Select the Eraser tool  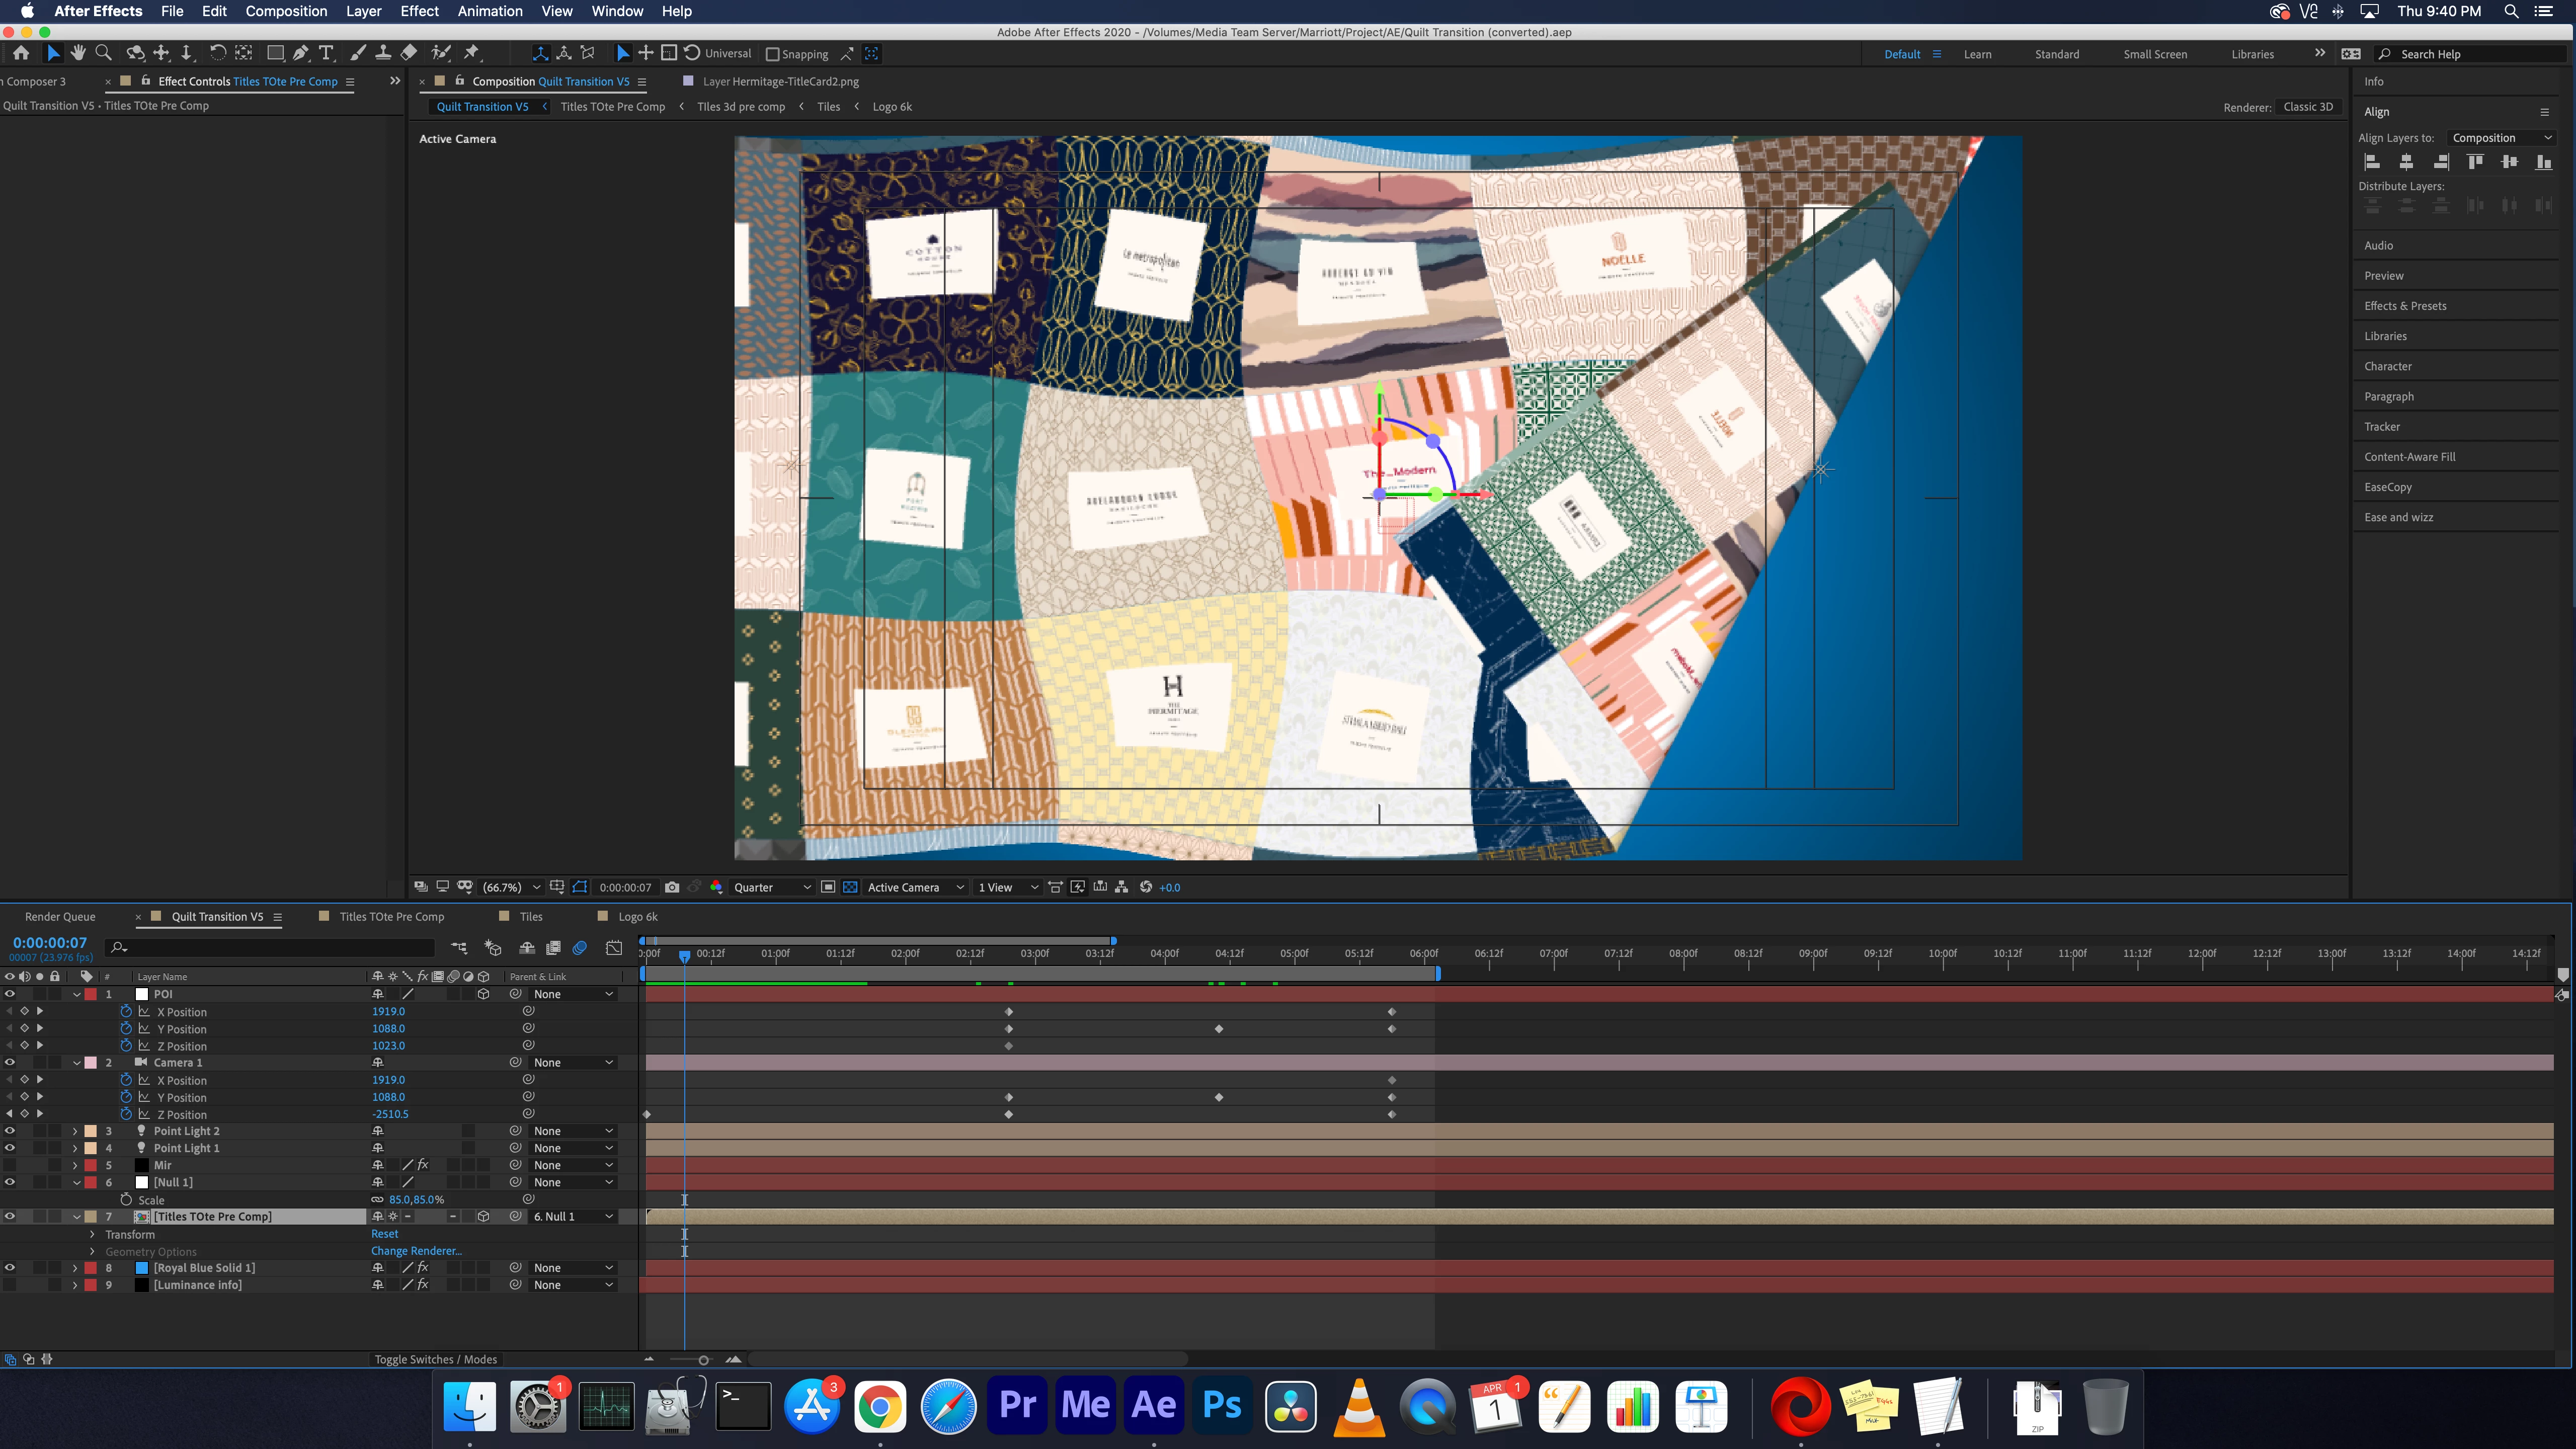[409, 53]
